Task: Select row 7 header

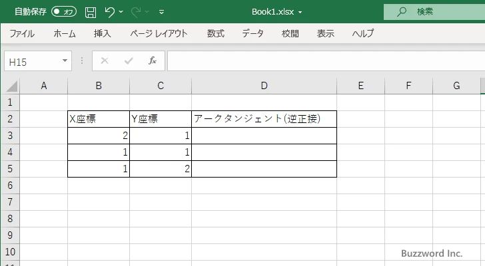Action: click(x=10, y=202)
